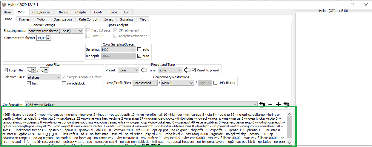
Task: Click the Hybrid app icon in title bar
Action: coord(4,5)
